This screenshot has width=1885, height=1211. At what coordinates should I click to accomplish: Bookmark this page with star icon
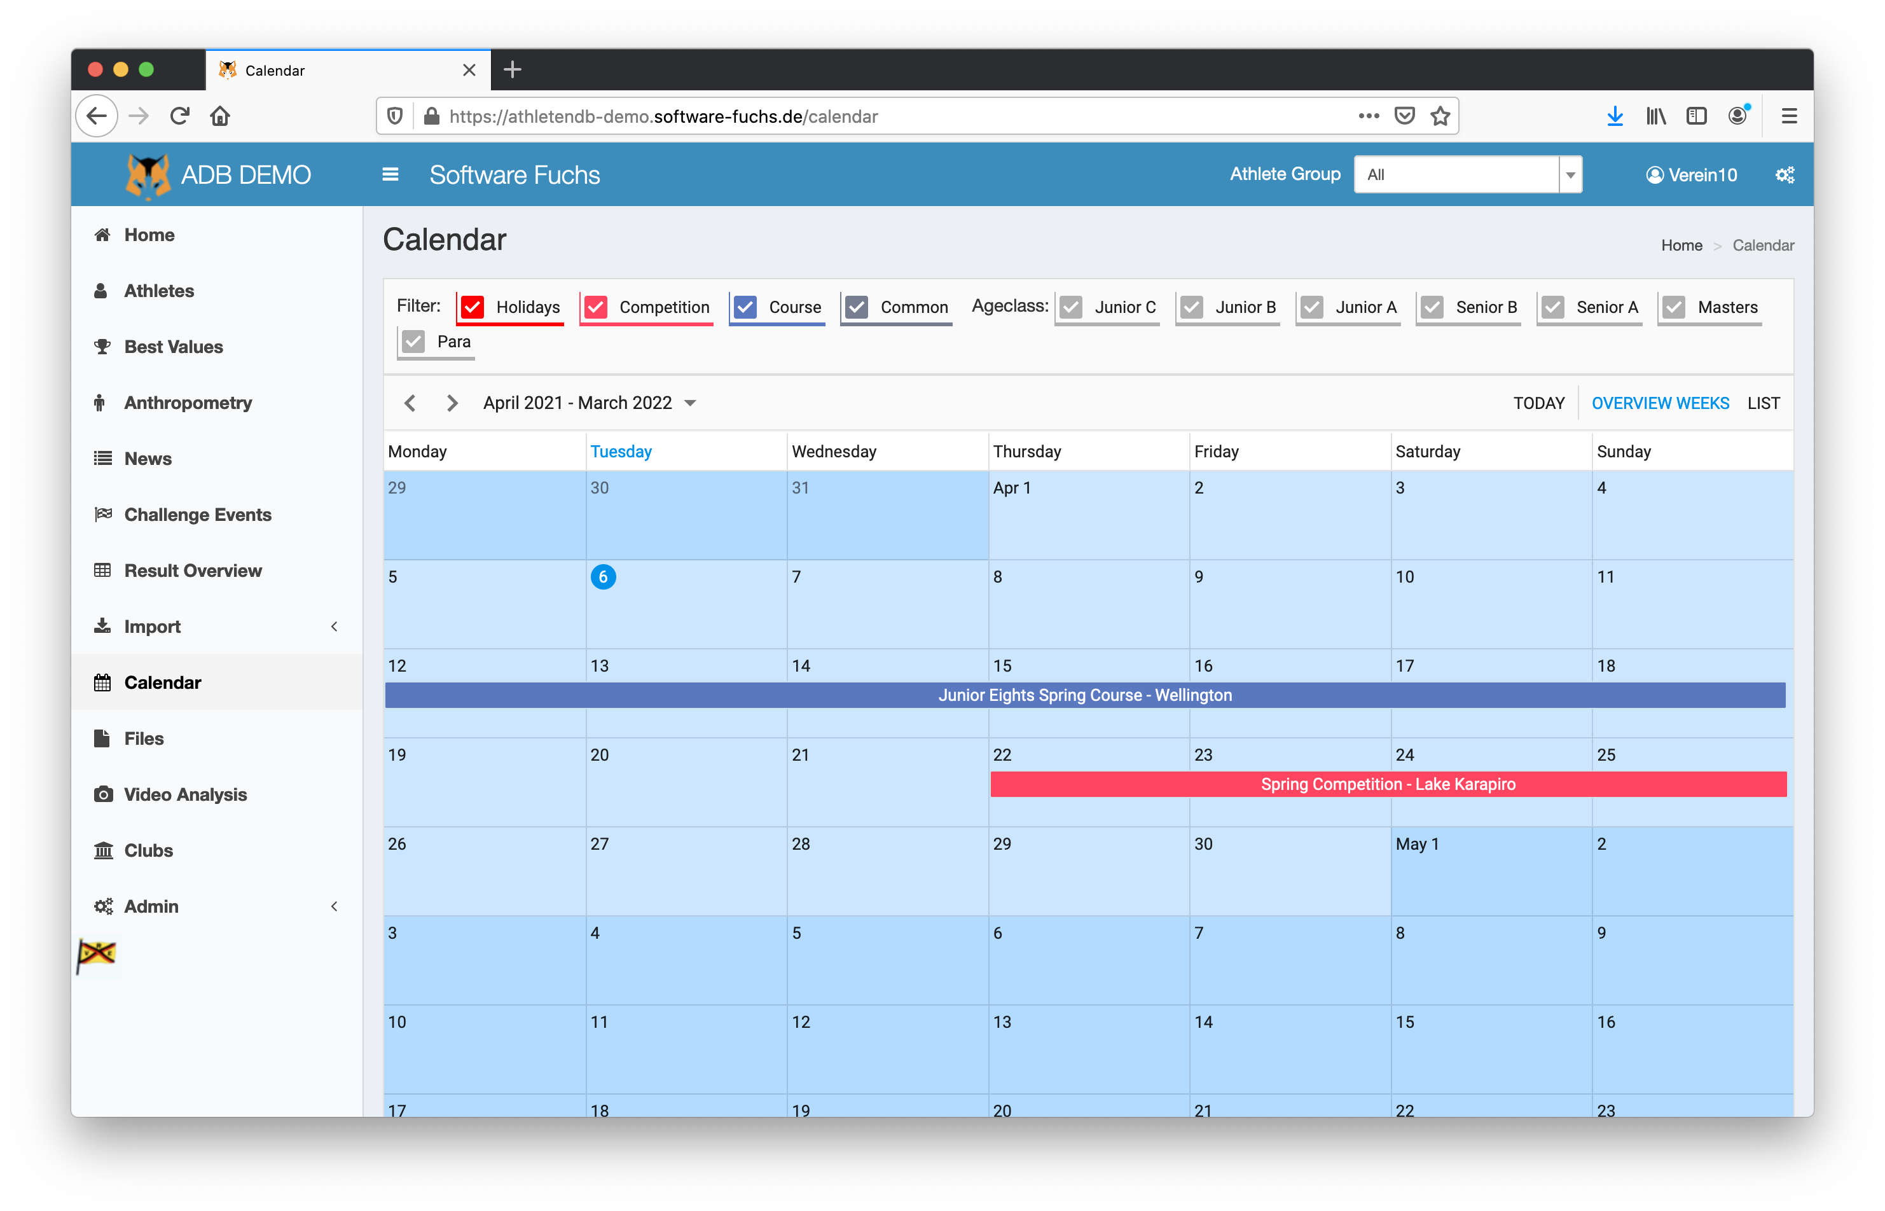[x=1440, y=116]
